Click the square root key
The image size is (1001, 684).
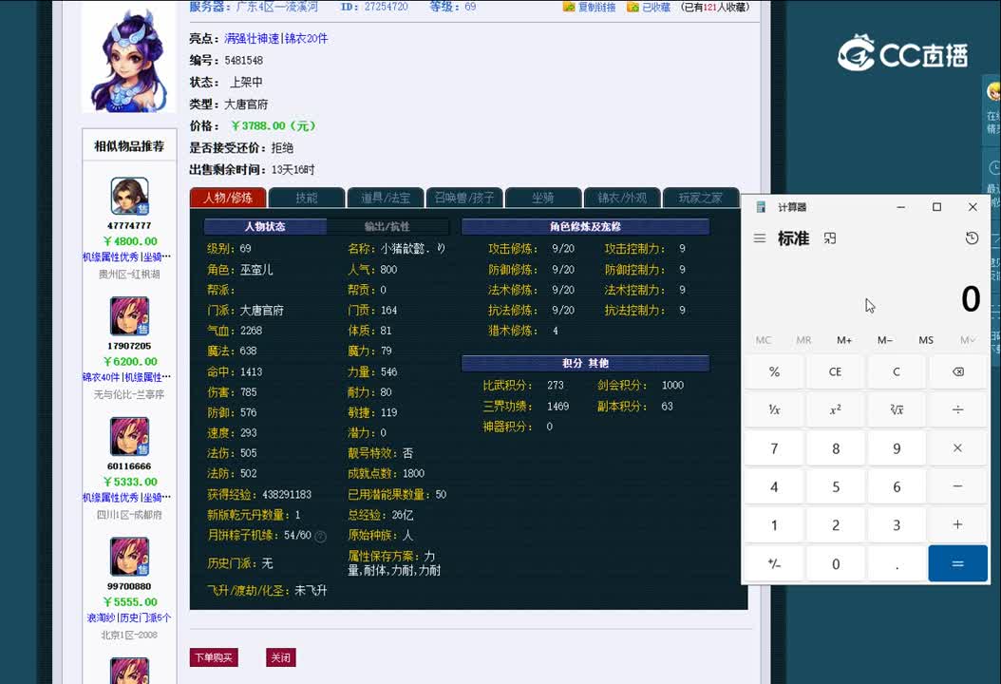coord(897,409)
